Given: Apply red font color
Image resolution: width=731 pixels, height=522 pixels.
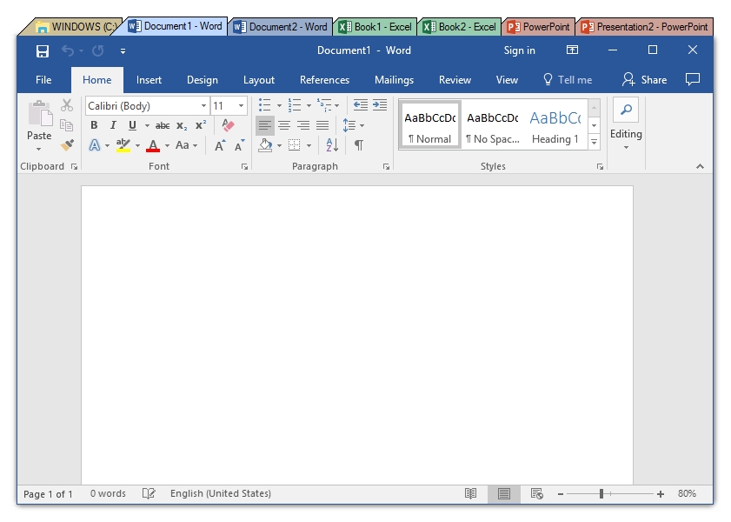Looking at the screenshot, I should [153, 145].
